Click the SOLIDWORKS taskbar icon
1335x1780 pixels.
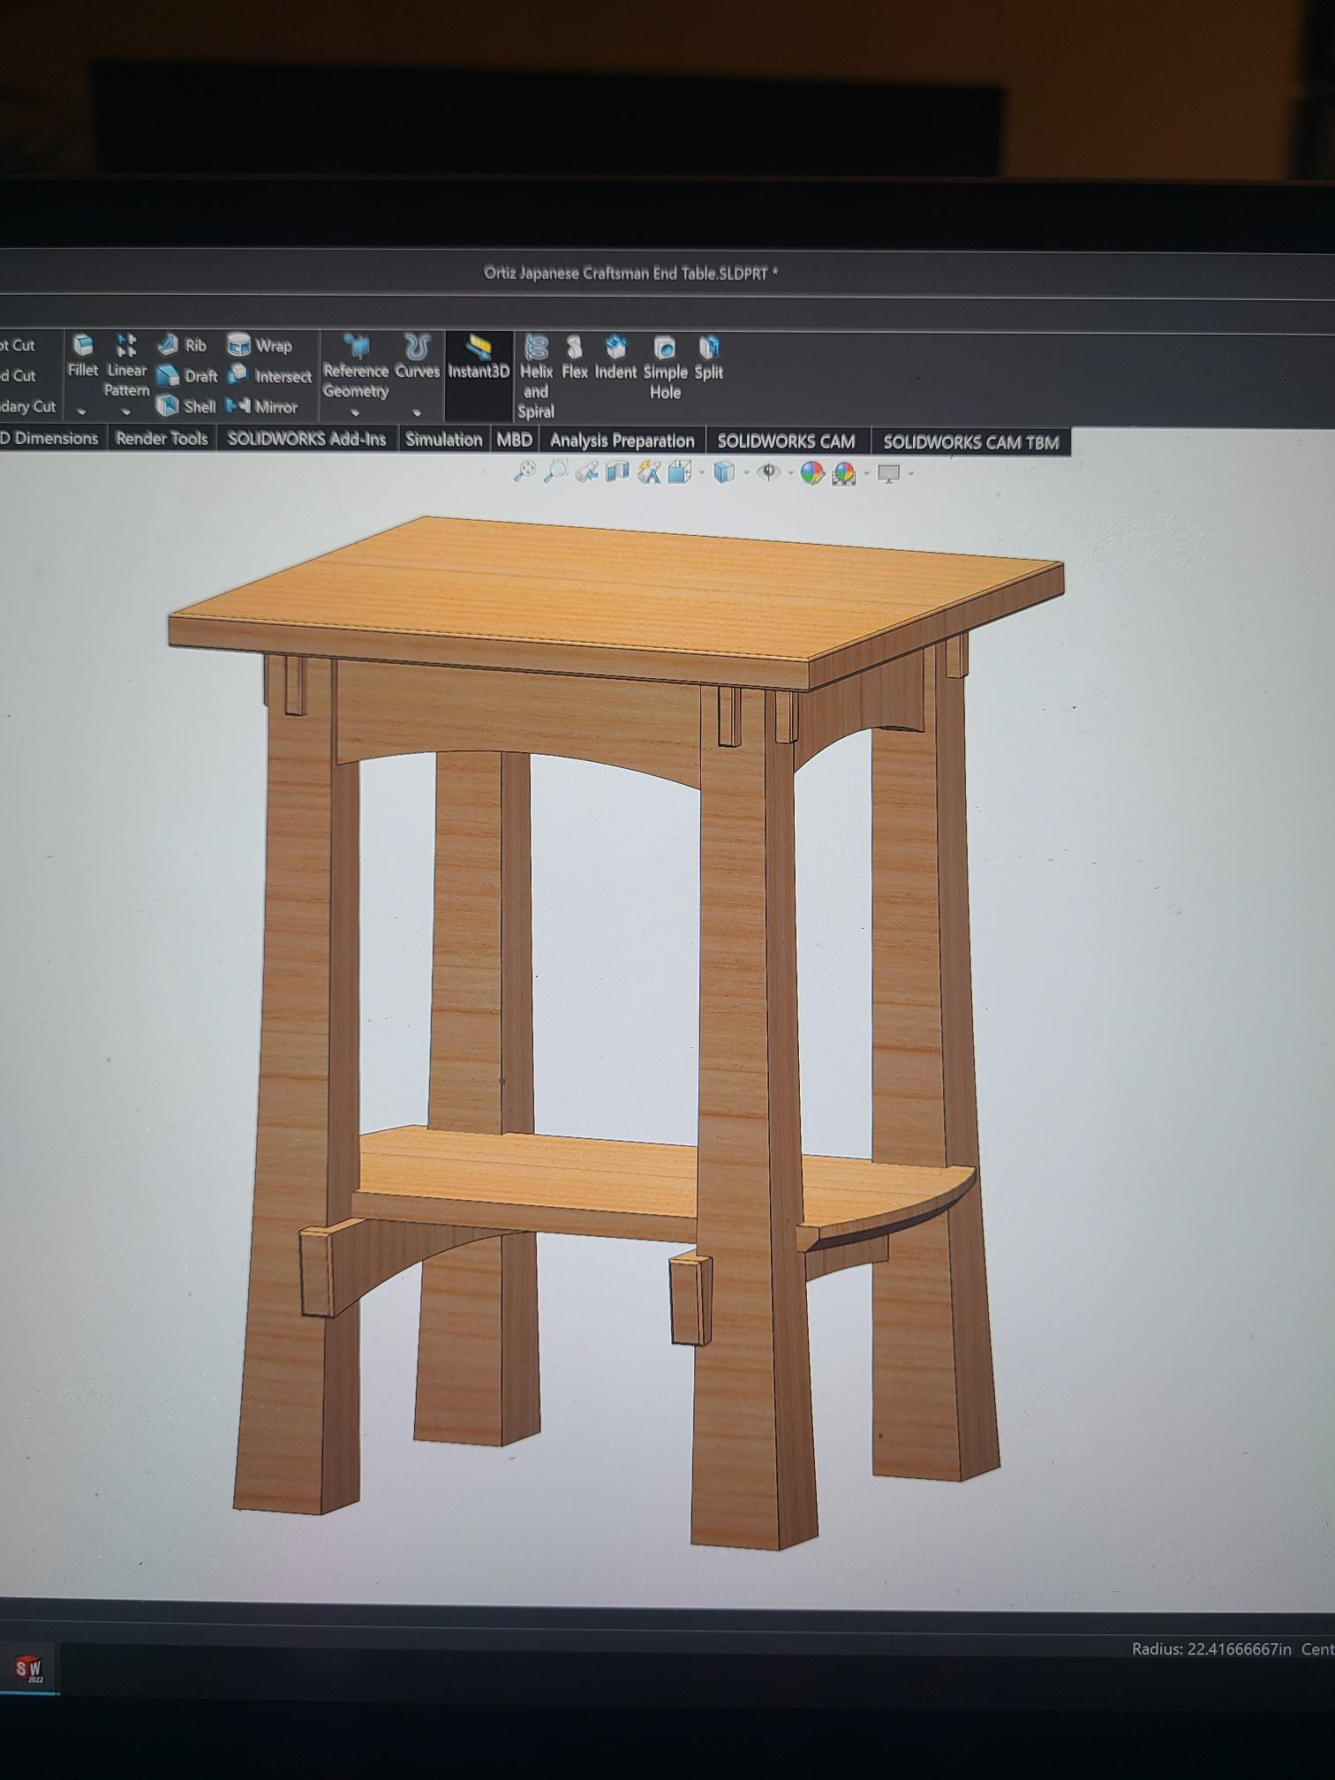(x=29, y=1668)
